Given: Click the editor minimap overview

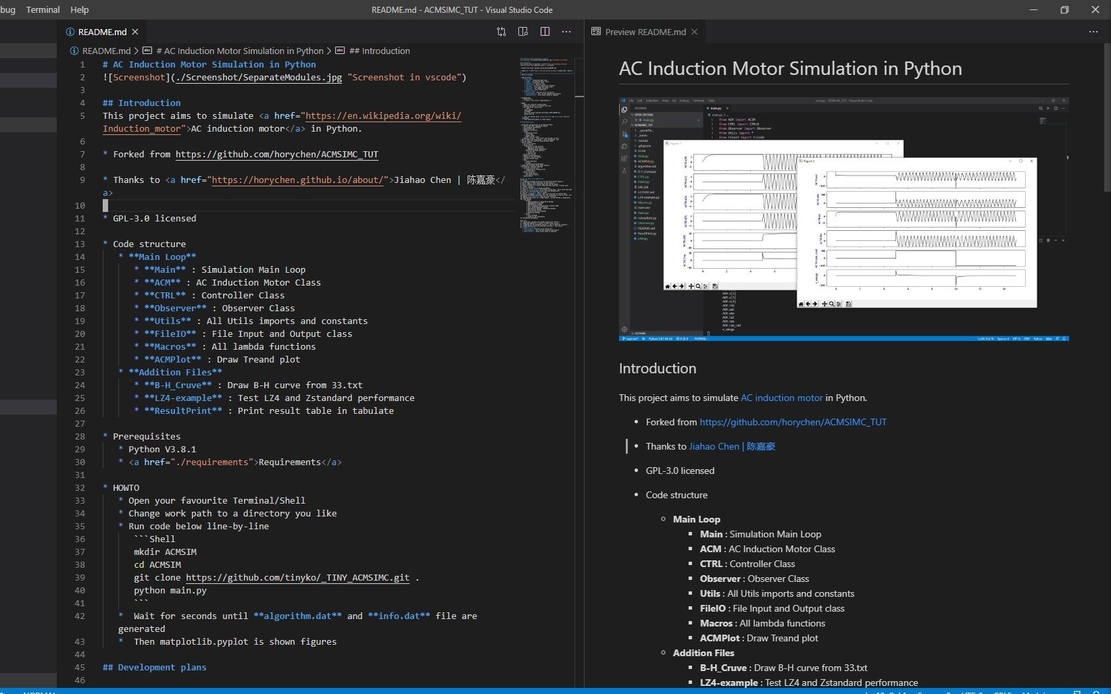Looking at the screenshot, I should tap(546, 145).
